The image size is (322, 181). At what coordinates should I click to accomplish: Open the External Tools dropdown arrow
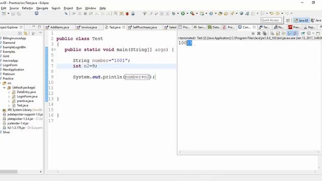click(x=197, y=14)
